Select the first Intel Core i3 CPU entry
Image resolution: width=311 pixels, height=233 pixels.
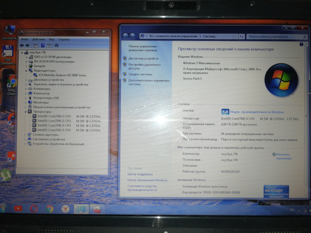[x=69, y=116]
